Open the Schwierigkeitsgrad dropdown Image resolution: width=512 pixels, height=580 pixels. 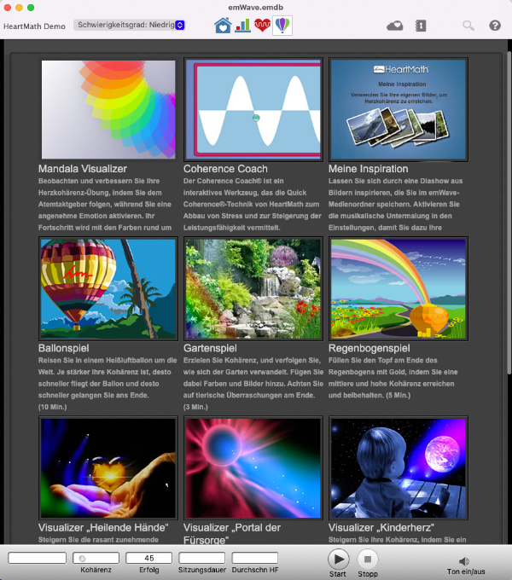click(129, 25)
